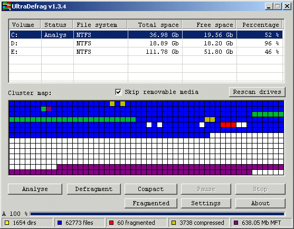Screen dimensions: 294x229
Task: Click the compressed legend color square
Action: point(174,223)
